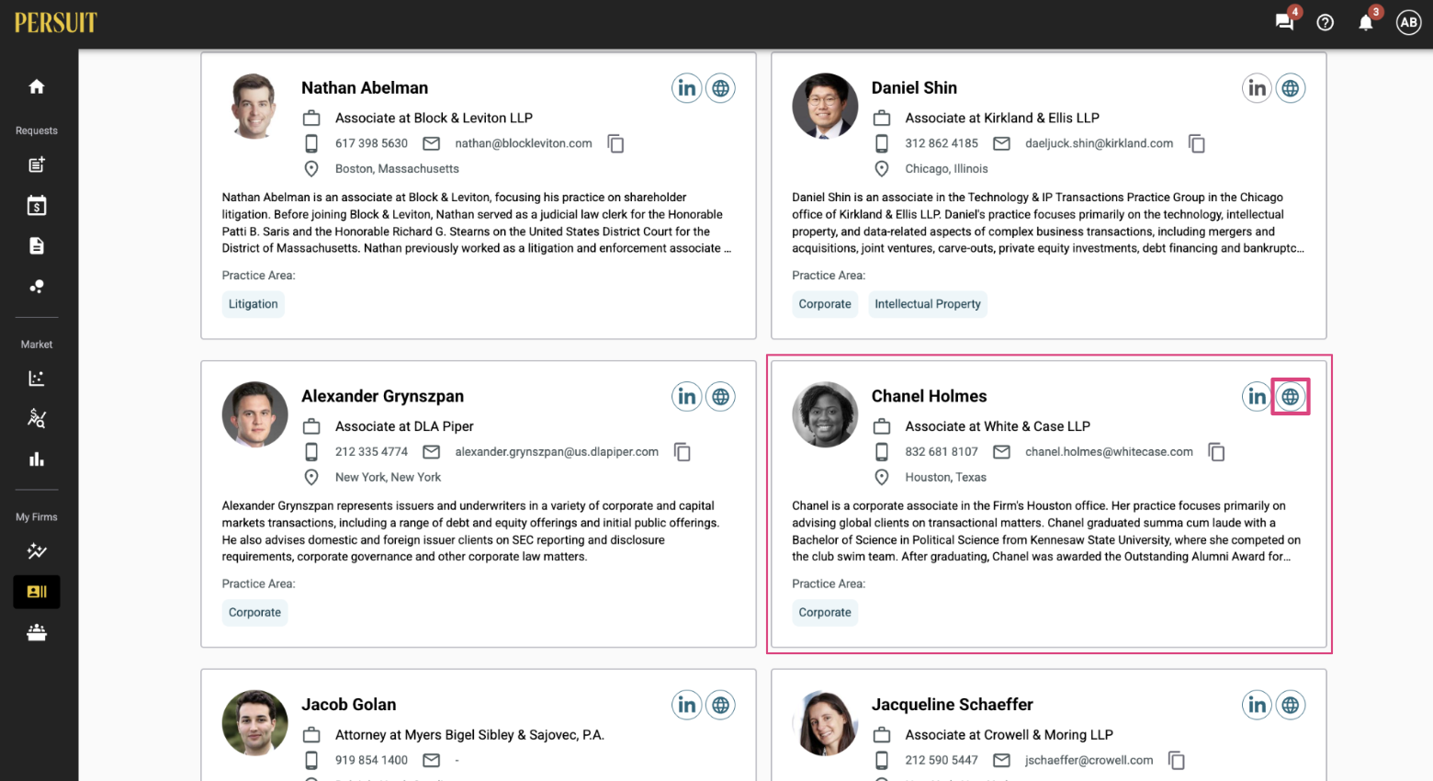Open the new request icon under Requests
The image size is (1433, 781).
click(x=37, y=164)
